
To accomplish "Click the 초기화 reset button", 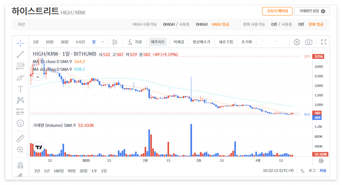I will (x=247, y=42).
